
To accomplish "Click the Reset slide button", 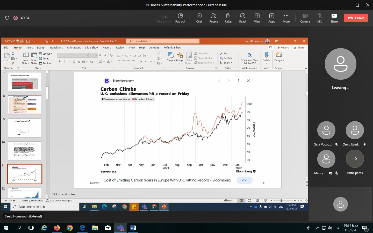I will click(44, 59).
